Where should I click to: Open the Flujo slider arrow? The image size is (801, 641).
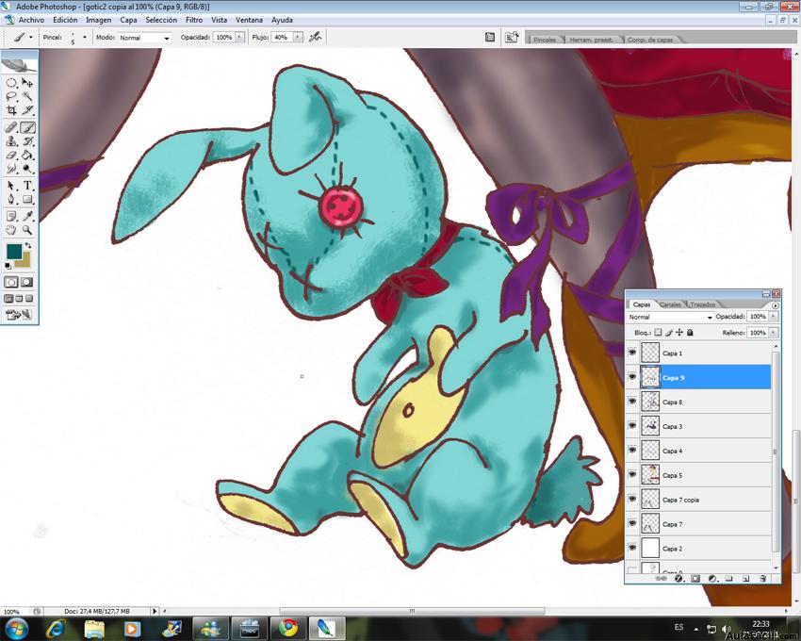coord(297,38)
